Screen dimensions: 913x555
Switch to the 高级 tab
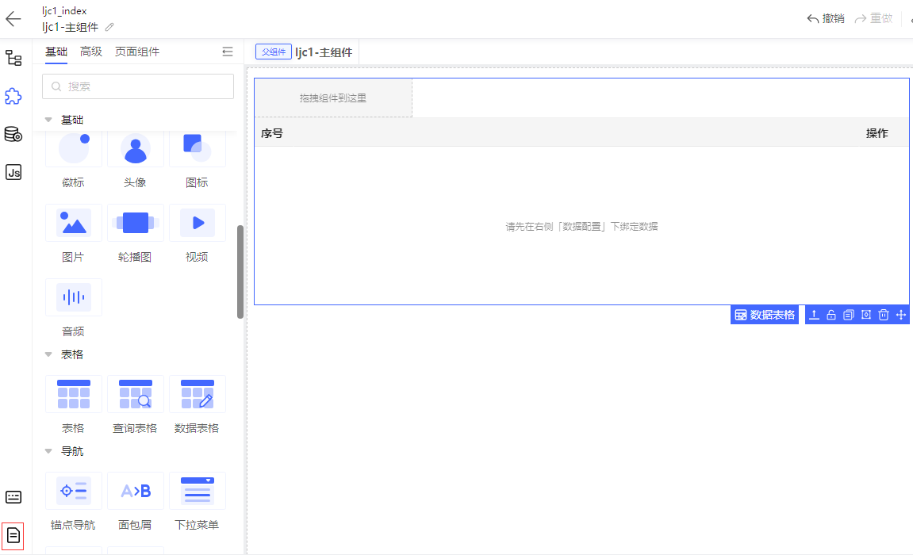click(91, 52)
